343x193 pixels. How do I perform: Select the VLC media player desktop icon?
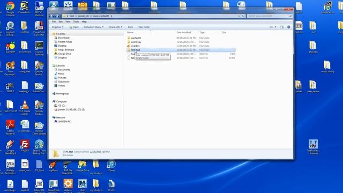(x=25, y=107)
